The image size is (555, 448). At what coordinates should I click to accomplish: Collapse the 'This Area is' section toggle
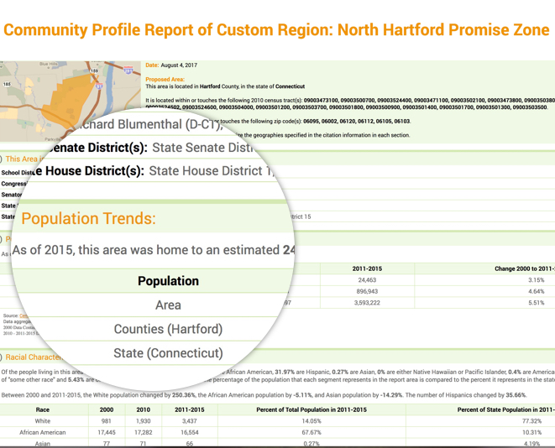coord(1,159)
